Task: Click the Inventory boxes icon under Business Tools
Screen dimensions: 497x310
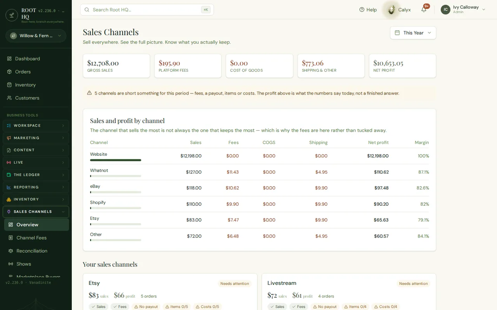Action: 9,199
